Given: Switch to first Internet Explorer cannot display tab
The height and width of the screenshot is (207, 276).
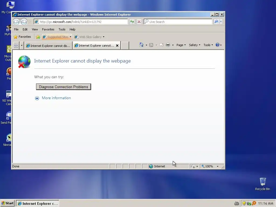Looking at the screenshot, I should tap(49, 46).
